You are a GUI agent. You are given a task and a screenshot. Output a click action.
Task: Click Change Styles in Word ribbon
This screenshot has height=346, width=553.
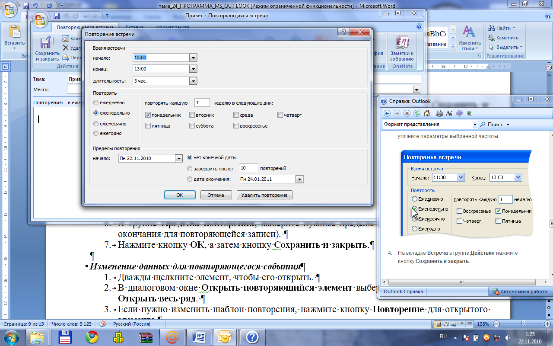pos(469,38)
